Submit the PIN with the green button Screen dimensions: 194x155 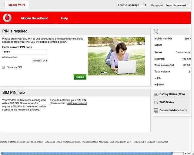pos(80,77)
